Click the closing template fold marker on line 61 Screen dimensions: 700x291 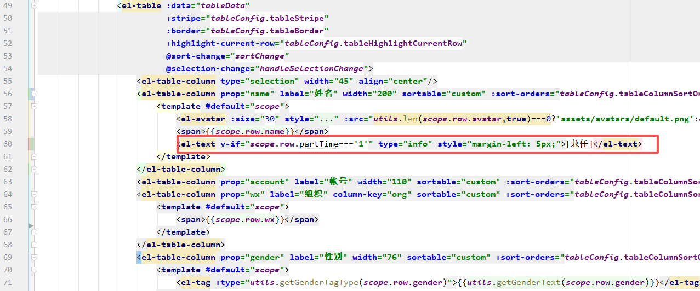pos(34,157)
